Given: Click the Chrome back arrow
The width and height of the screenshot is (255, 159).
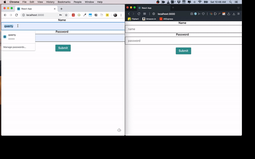Looking at the screenshot, I should coord(5,15).
